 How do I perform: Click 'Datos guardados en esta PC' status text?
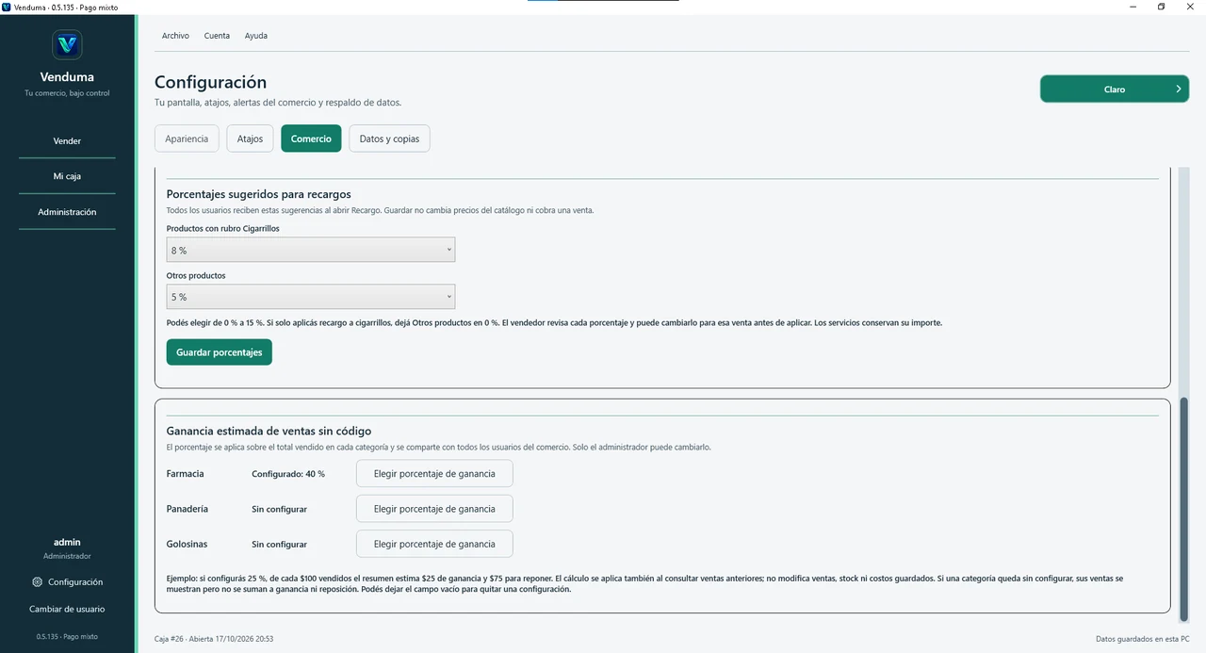[1142, 639]
